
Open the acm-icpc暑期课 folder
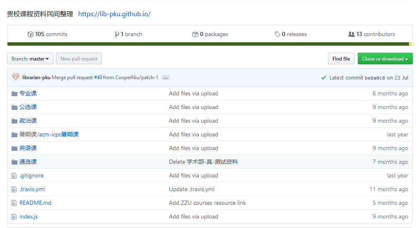pyautogui.click(x=59, y=134)
